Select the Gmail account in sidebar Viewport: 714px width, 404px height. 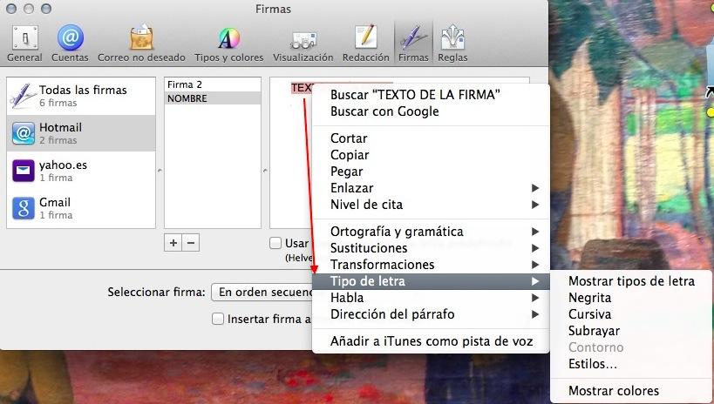click(x=80, y=208)
